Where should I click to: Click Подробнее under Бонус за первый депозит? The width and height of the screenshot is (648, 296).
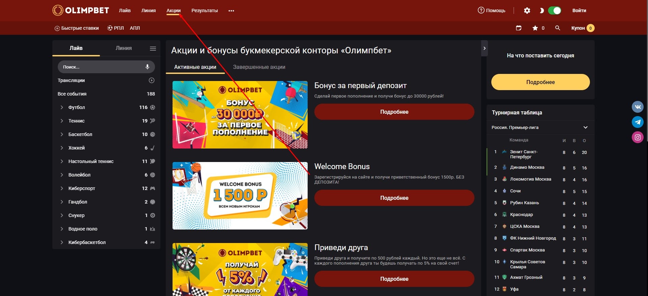click(394, 112)
